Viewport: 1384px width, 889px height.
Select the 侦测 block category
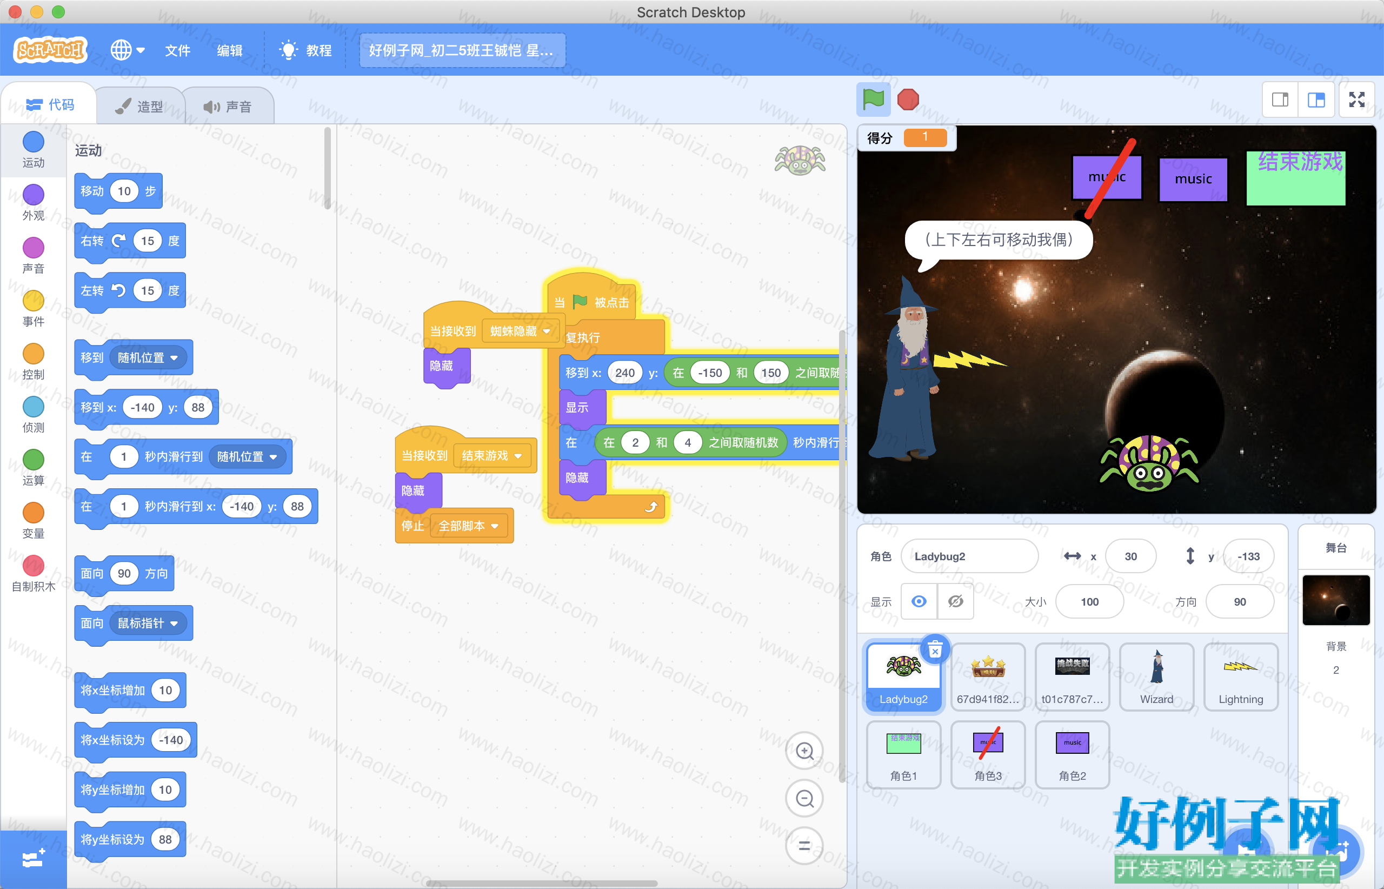click(x=34, y=415)
